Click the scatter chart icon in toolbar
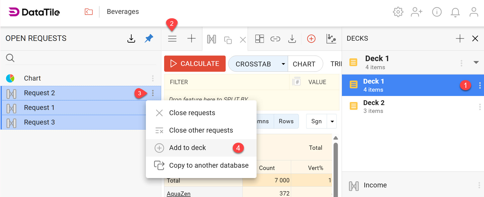This screenshot has width=484, height=197. click(x=331, y=39)
